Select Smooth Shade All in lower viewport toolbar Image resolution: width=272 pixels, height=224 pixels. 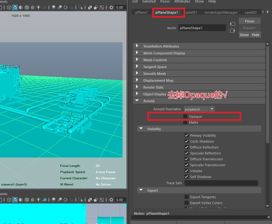point(15,200)
